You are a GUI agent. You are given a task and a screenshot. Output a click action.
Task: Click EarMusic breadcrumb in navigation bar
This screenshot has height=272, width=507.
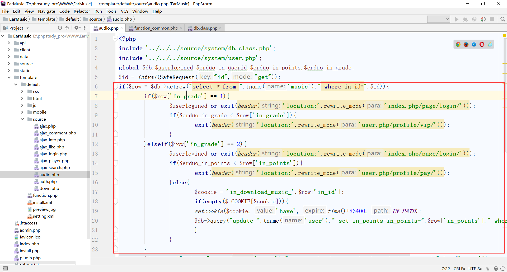coord(15,19)
